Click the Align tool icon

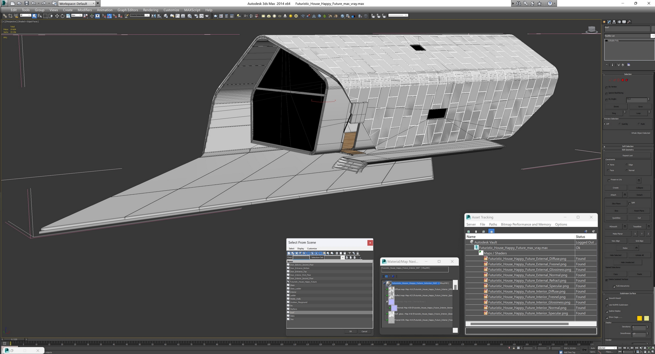(159, 16)
